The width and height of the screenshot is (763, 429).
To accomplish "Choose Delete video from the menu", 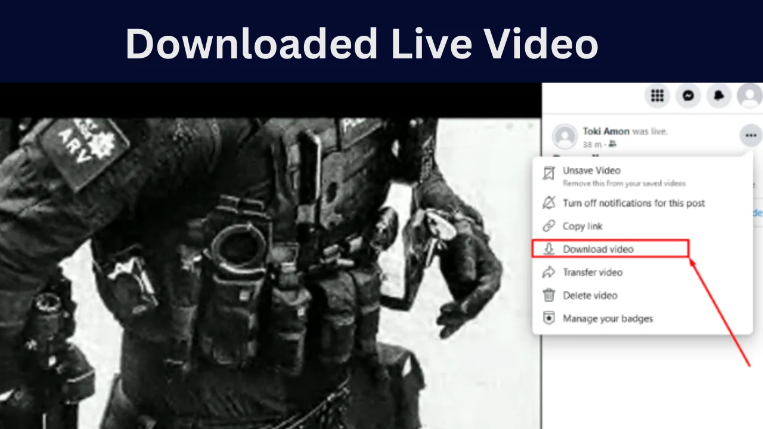I will (642, 296).
